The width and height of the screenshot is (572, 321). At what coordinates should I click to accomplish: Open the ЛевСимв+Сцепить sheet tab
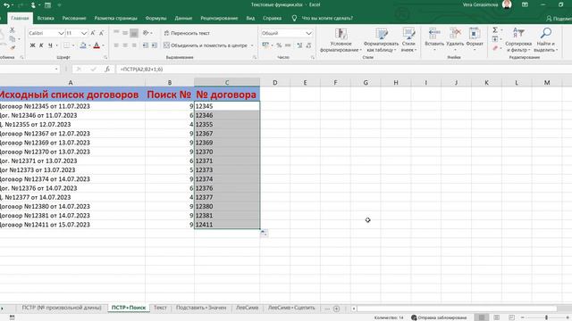click(x=291, y=308)
